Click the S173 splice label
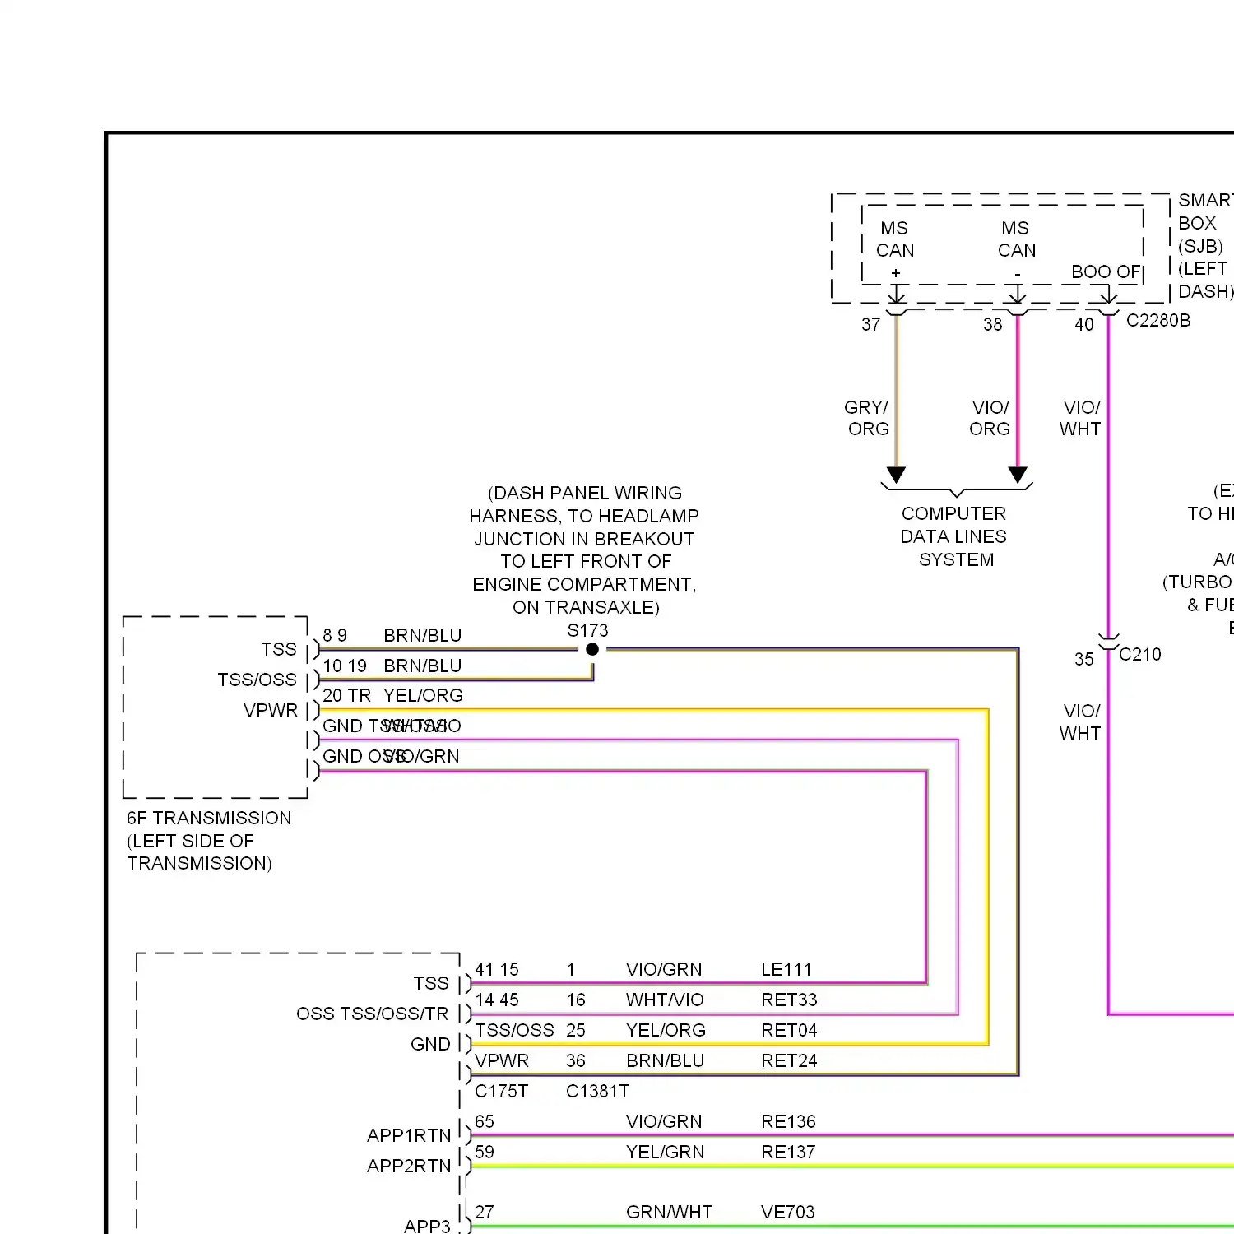The height and width of the screenshot is (1234, 1234). pos(587,630)
